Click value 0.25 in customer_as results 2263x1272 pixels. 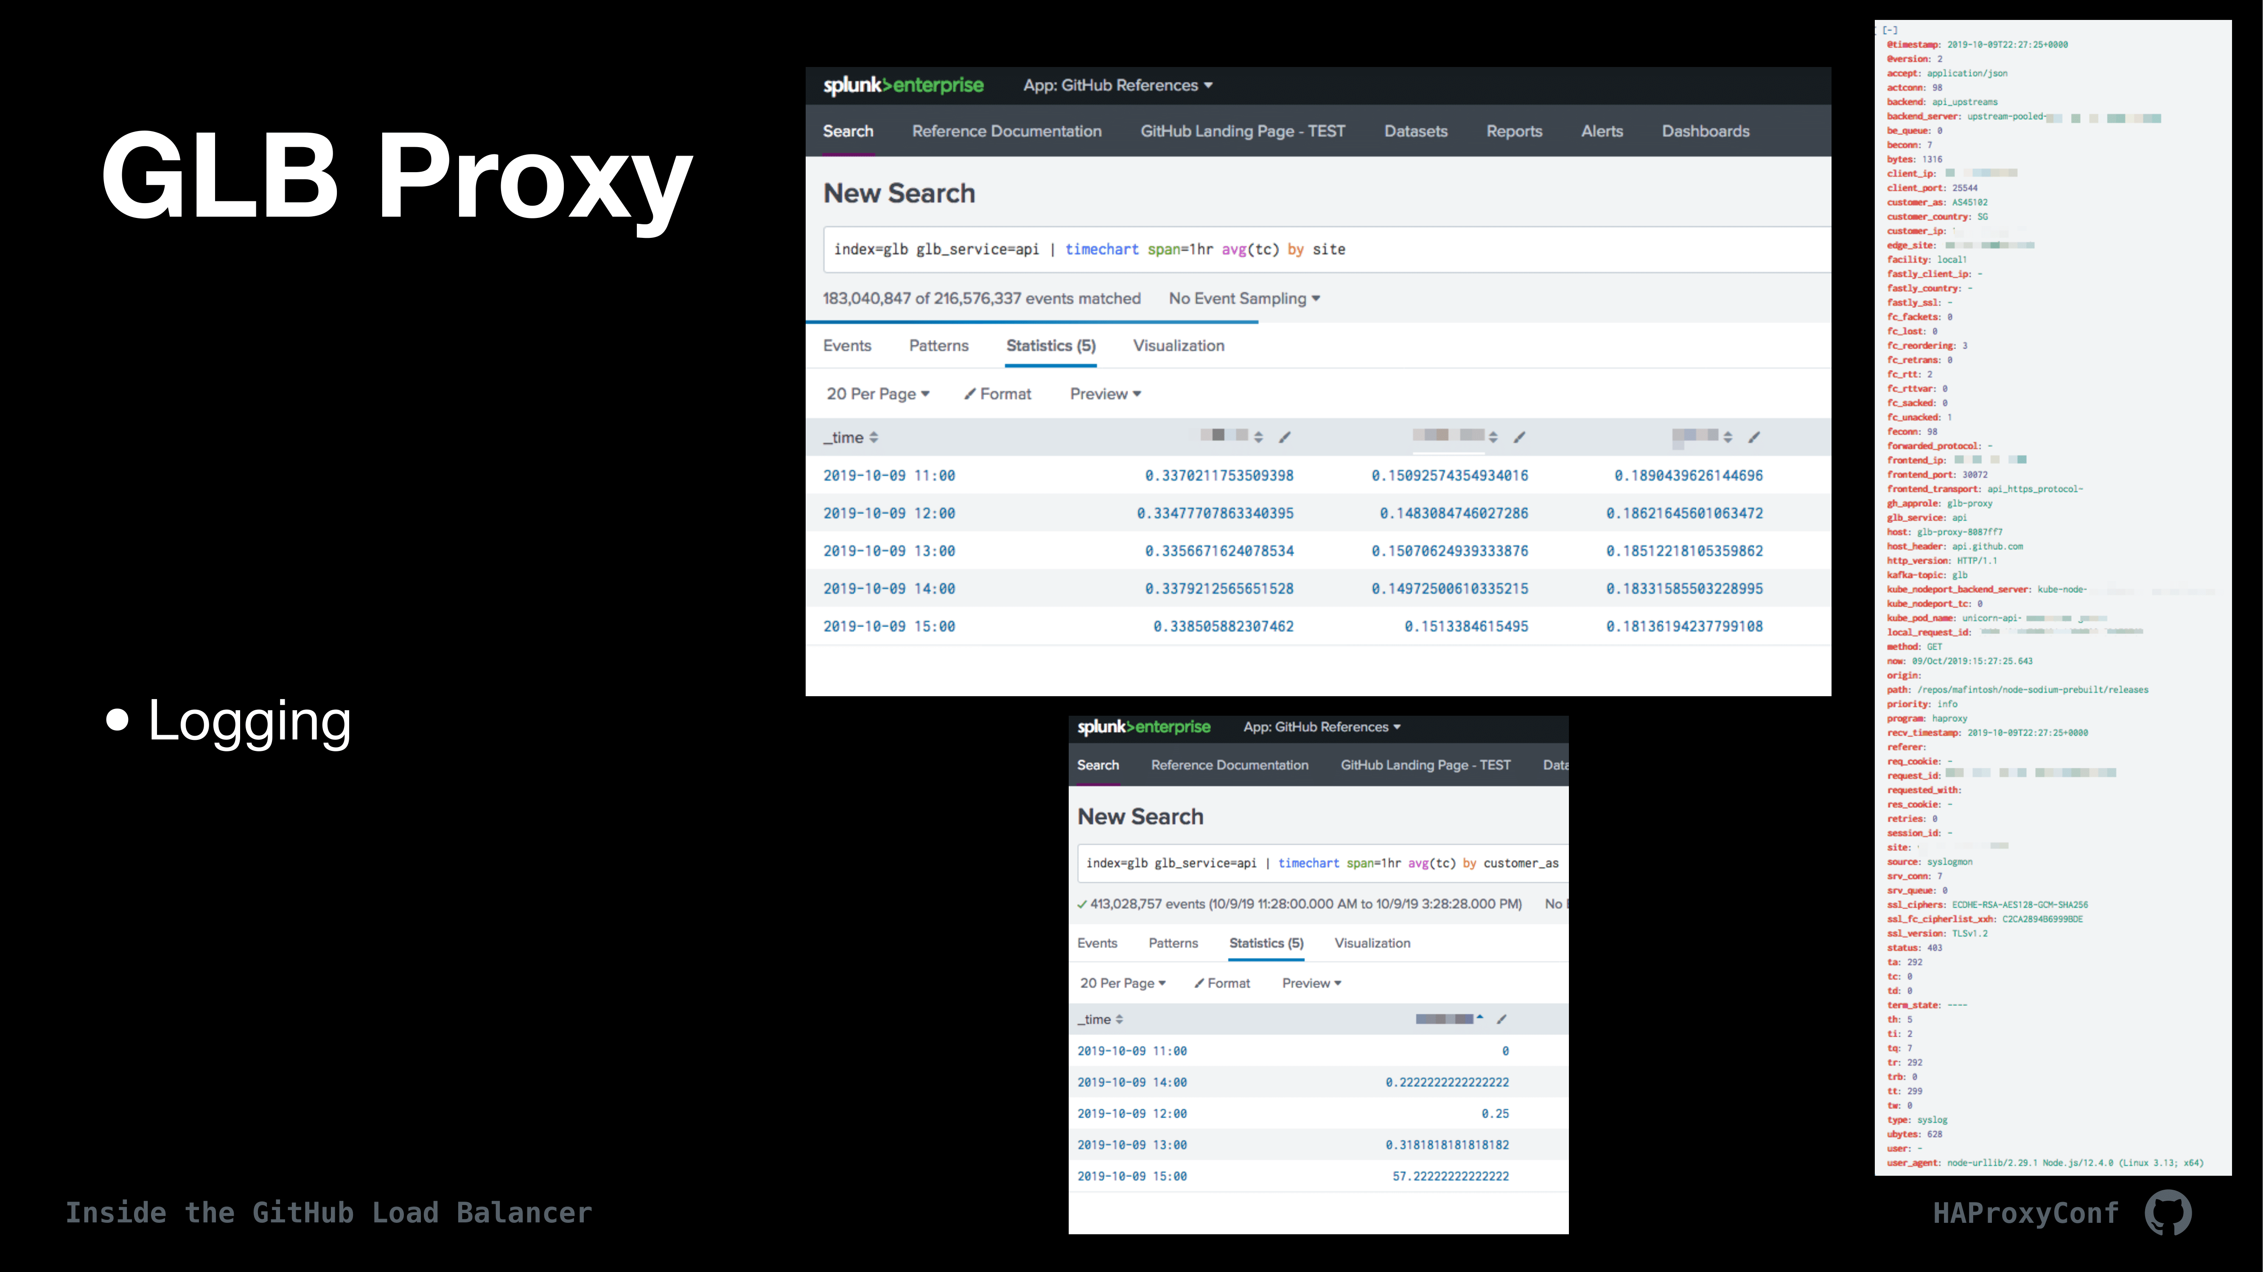[1495, 1114]
